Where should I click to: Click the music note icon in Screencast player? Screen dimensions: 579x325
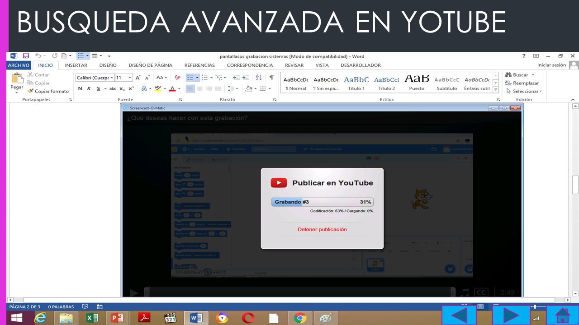[465, 292]
